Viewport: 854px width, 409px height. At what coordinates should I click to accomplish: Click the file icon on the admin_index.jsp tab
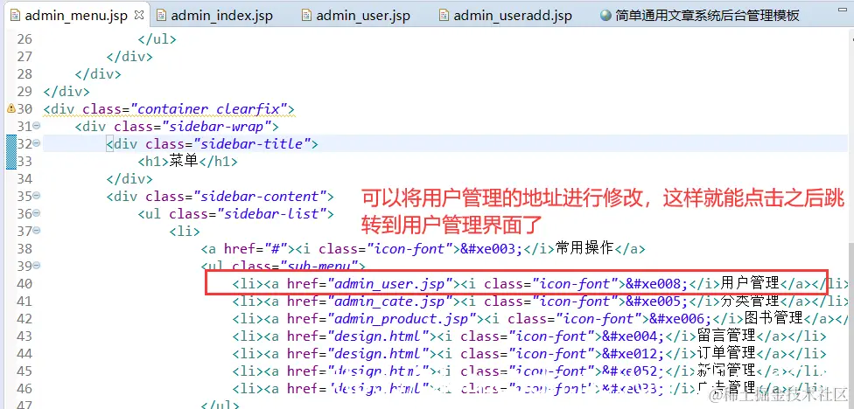(x=161, y=15)
